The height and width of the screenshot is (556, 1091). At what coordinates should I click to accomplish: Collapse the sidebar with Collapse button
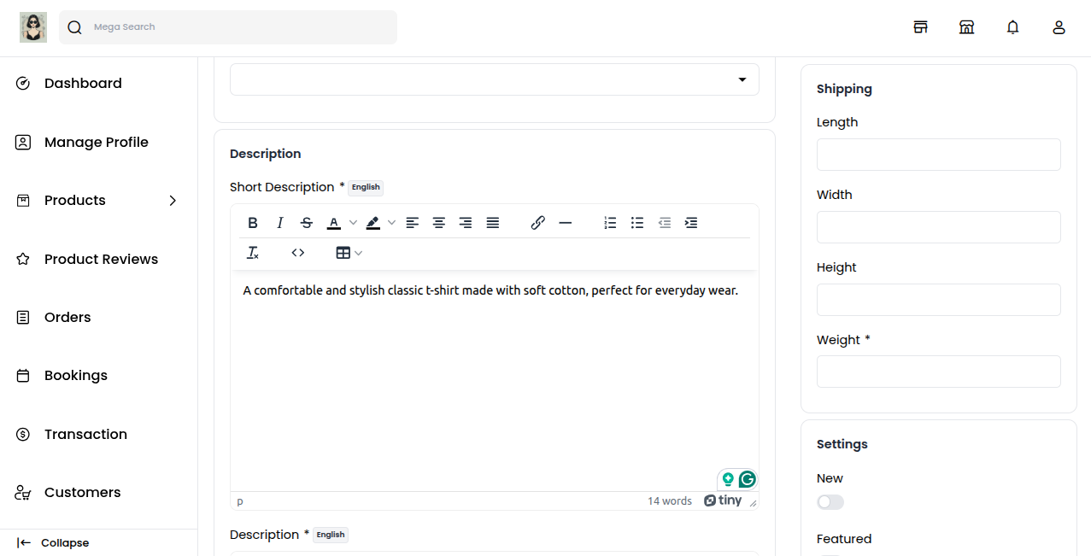pyautogui.click(x=53, y=543)
